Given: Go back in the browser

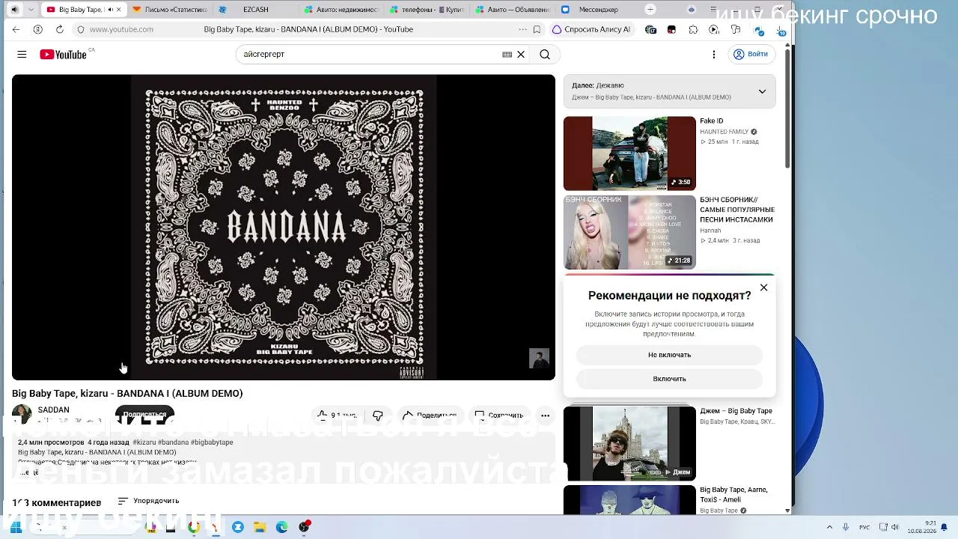Looking at the screenshot, I should click(16, 29).
